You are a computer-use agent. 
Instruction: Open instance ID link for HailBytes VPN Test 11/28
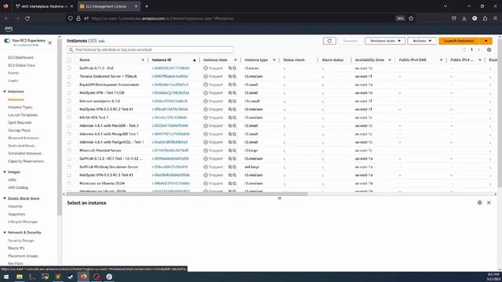[170, 92]
